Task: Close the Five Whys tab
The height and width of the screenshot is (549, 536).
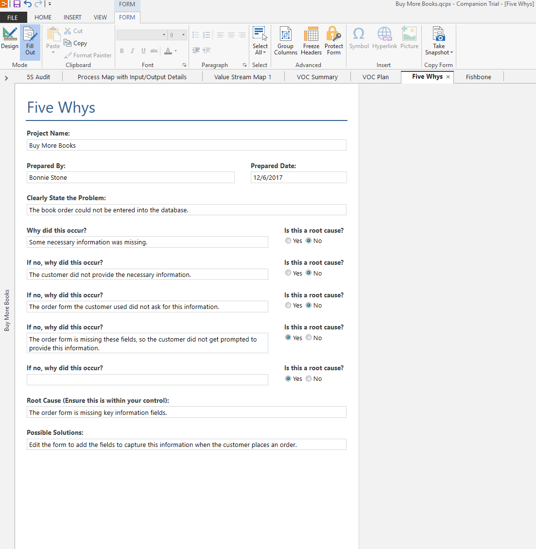Action: click(448, 77)
